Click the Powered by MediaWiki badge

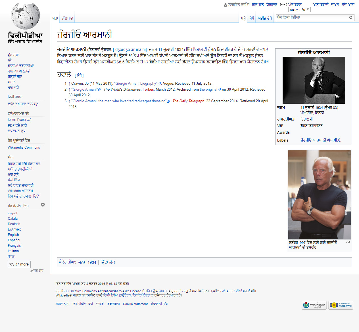tap(341, 305)
